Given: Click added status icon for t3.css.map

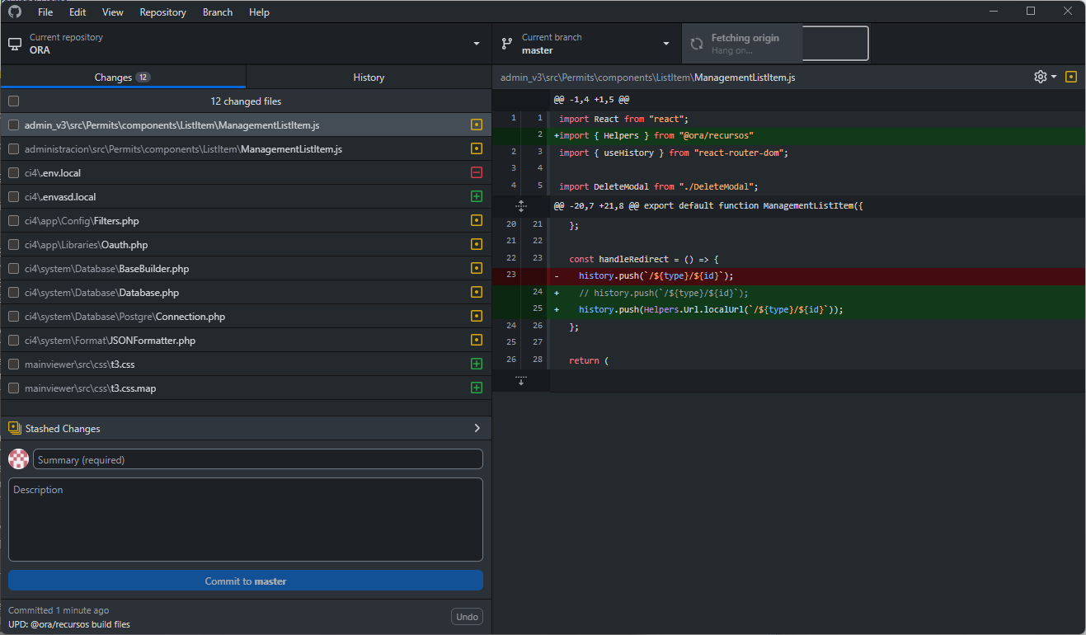Looking at the screenshot, I should (x=477, y=388).
